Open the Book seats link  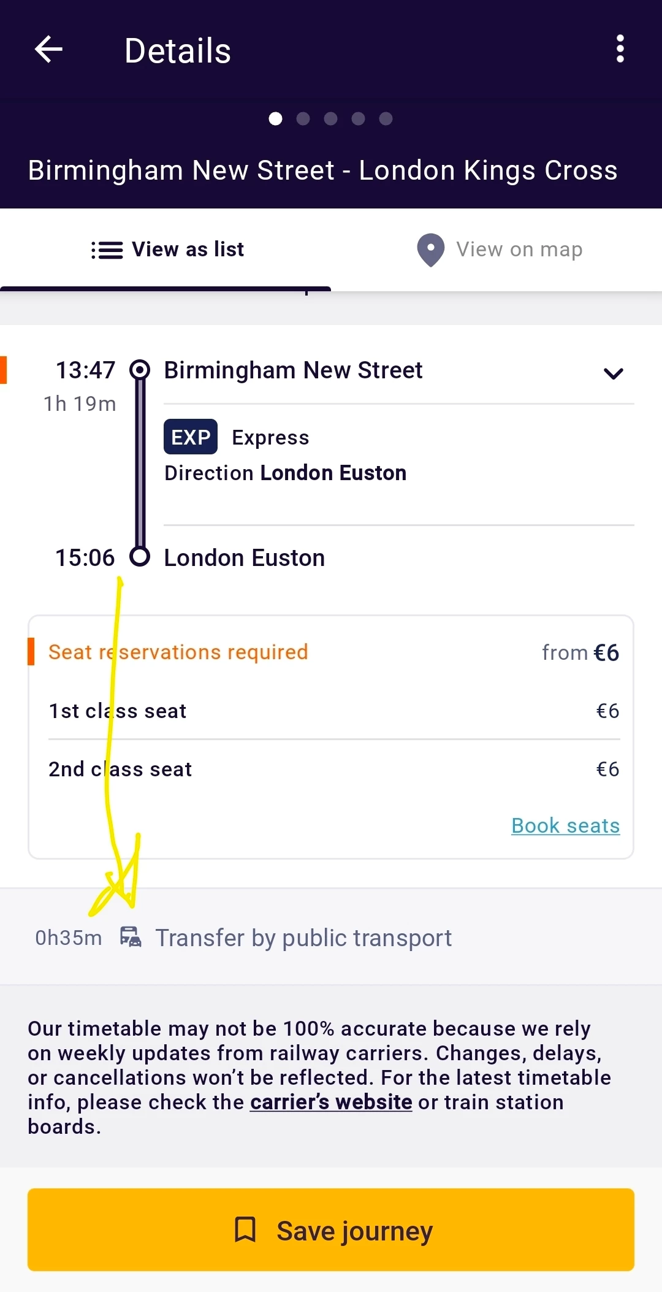click(x=565, y=826)
